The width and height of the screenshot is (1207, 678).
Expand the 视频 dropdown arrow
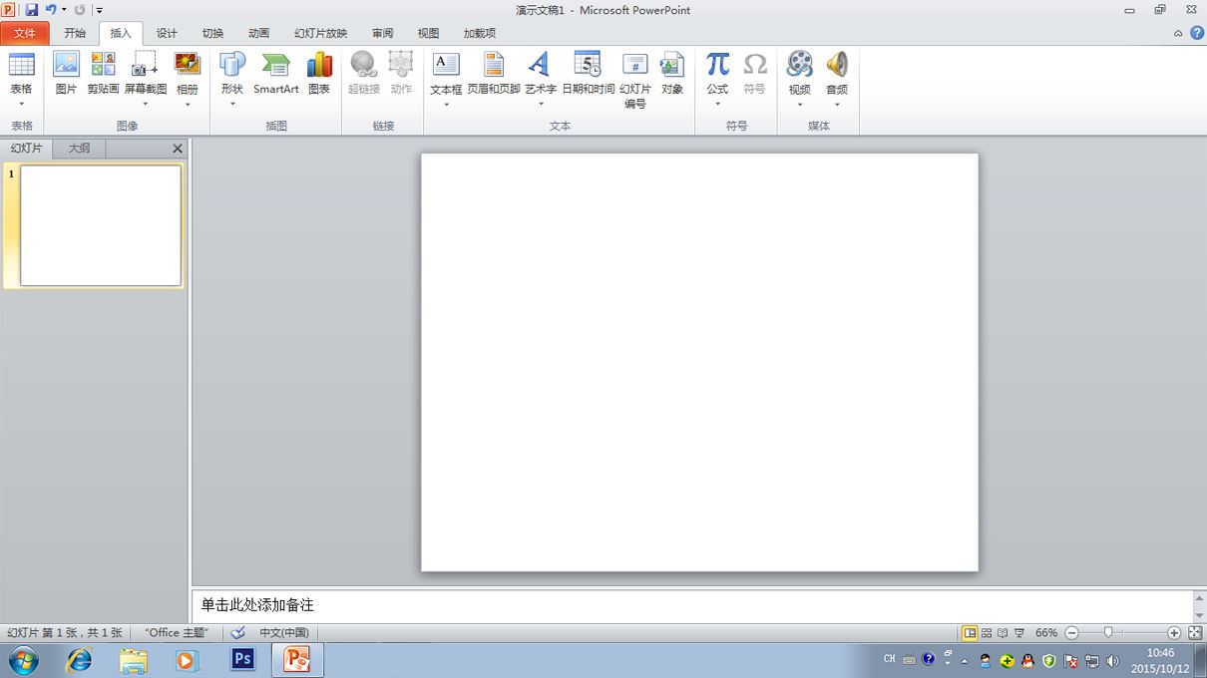tap(800, 104)
